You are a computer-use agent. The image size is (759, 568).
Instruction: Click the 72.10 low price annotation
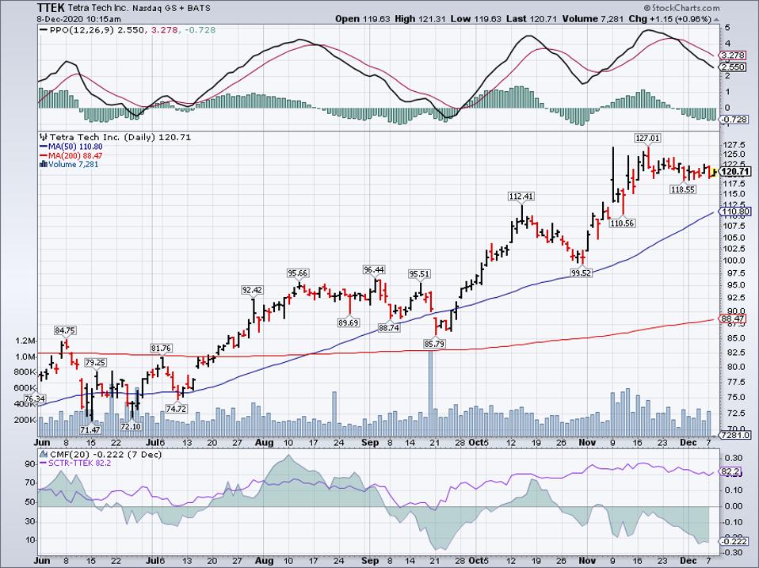[131, 426]
